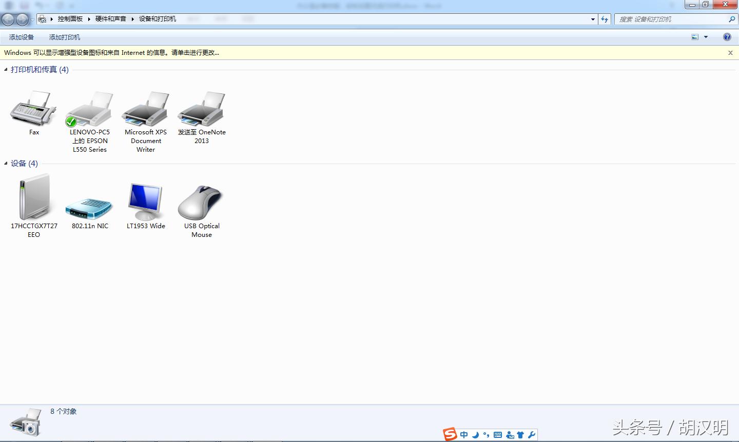This screenshot has height=442, width=739.
Task: Go back using the Back arrow button
Action: pyautogui.click(x=8, y=19)
